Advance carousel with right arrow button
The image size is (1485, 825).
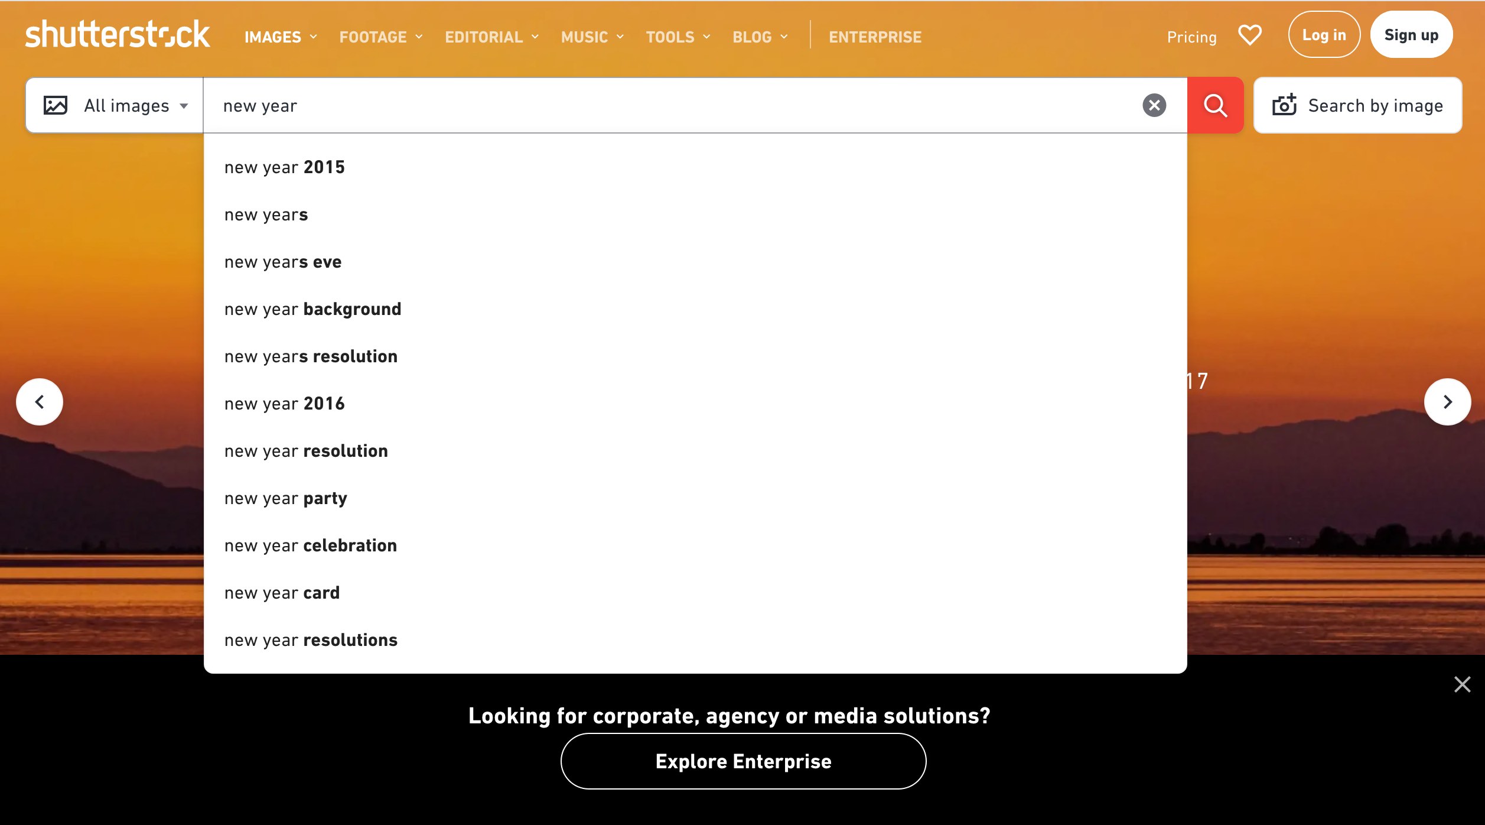(1447, 402)
